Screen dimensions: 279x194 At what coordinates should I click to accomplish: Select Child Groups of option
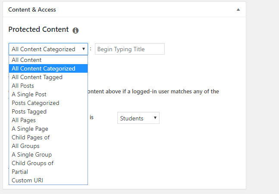click(48, 163)
